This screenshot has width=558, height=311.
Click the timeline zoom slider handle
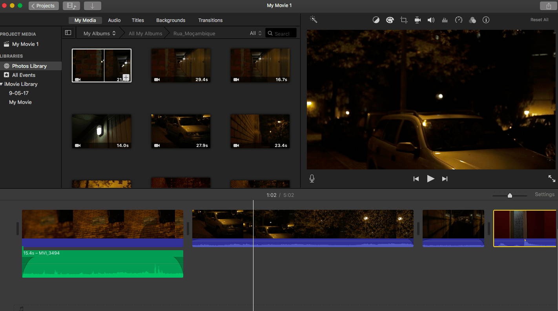(510, 195)
